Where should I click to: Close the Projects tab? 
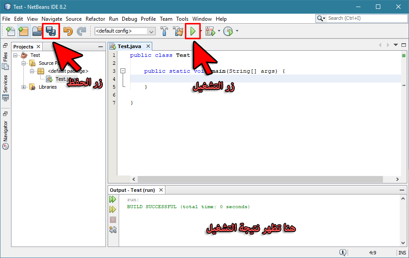pyautogui.click(x=38, y=46)
